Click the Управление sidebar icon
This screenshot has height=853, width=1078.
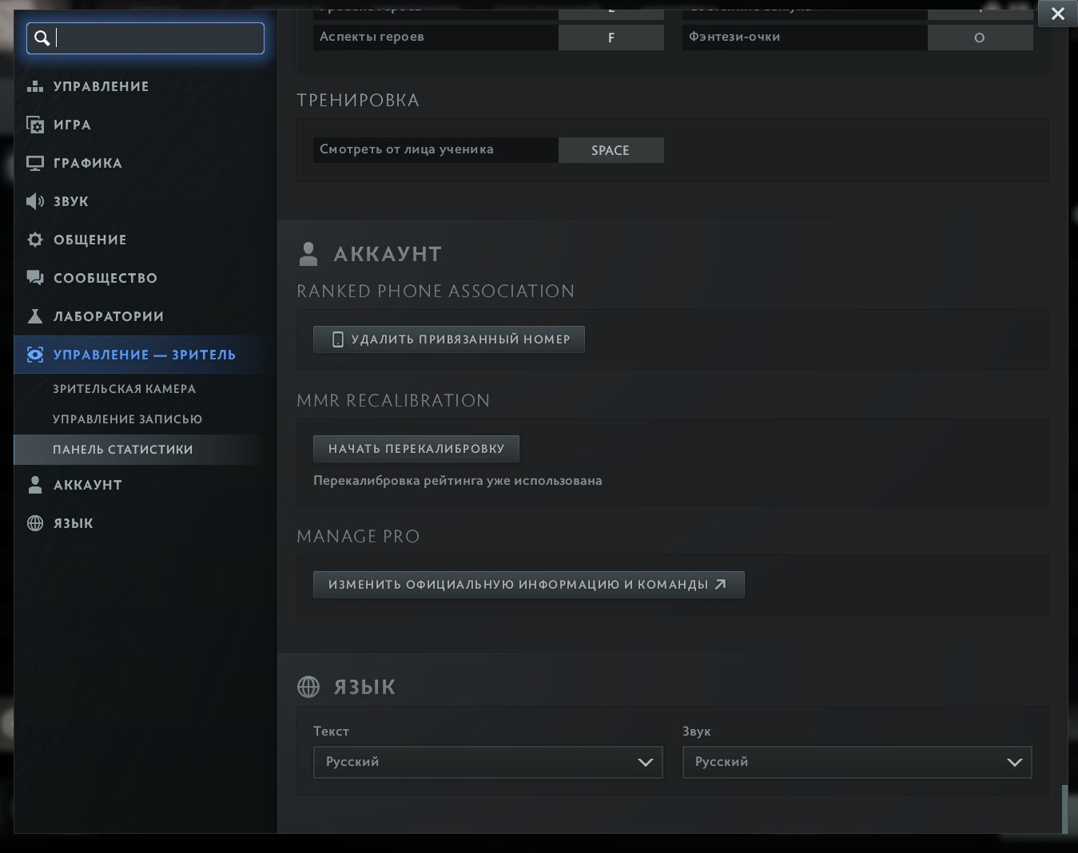pyautogui.click(x=35, y=86)
